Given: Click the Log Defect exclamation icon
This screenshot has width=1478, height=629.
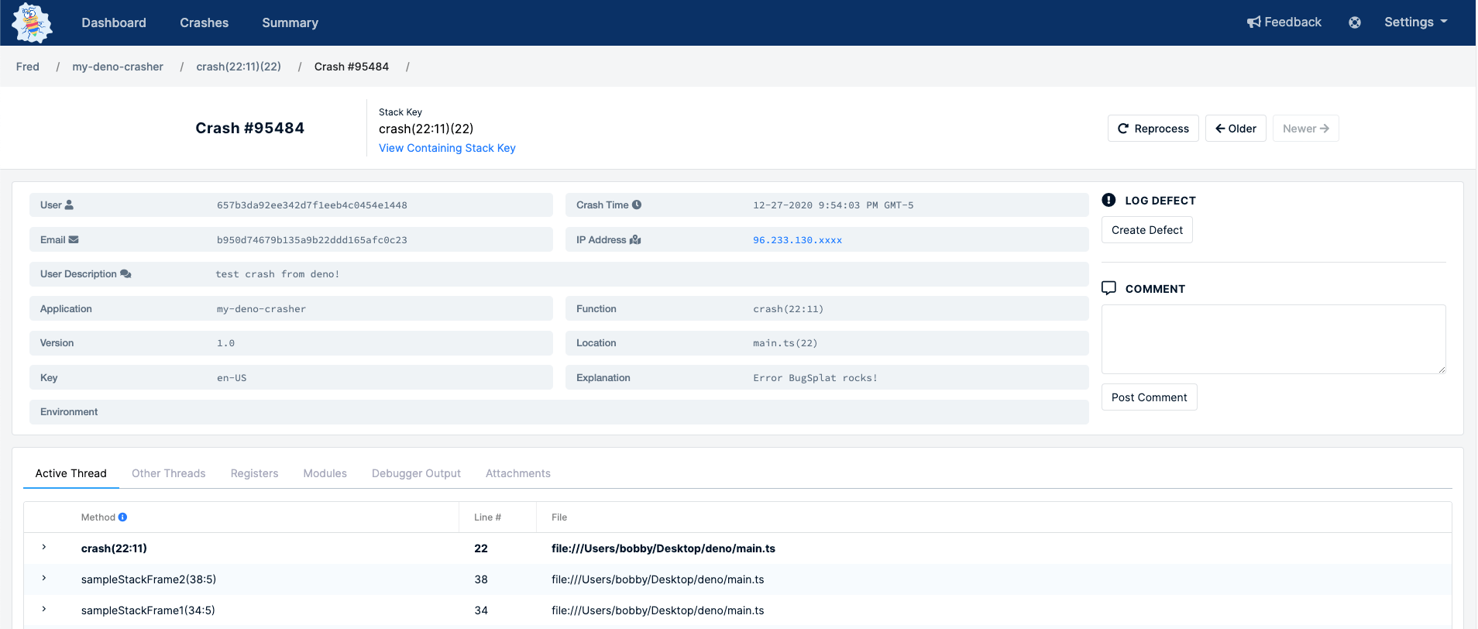Looking at the screenshot, I should 1108,200.
